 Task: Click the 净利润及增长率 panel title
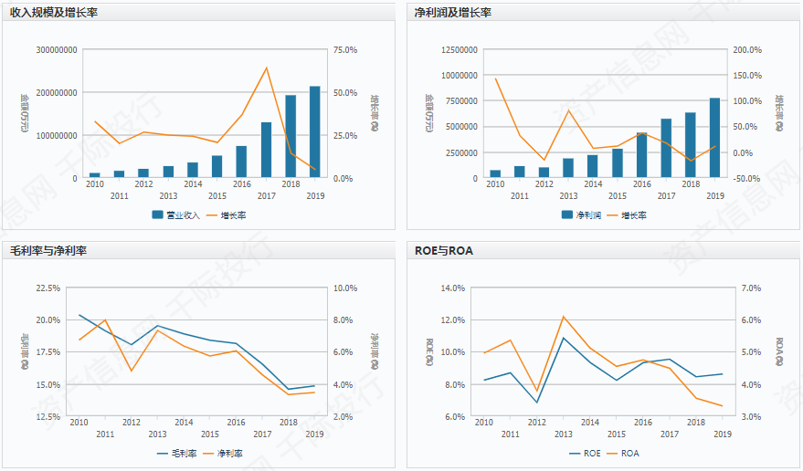(452, 13)
